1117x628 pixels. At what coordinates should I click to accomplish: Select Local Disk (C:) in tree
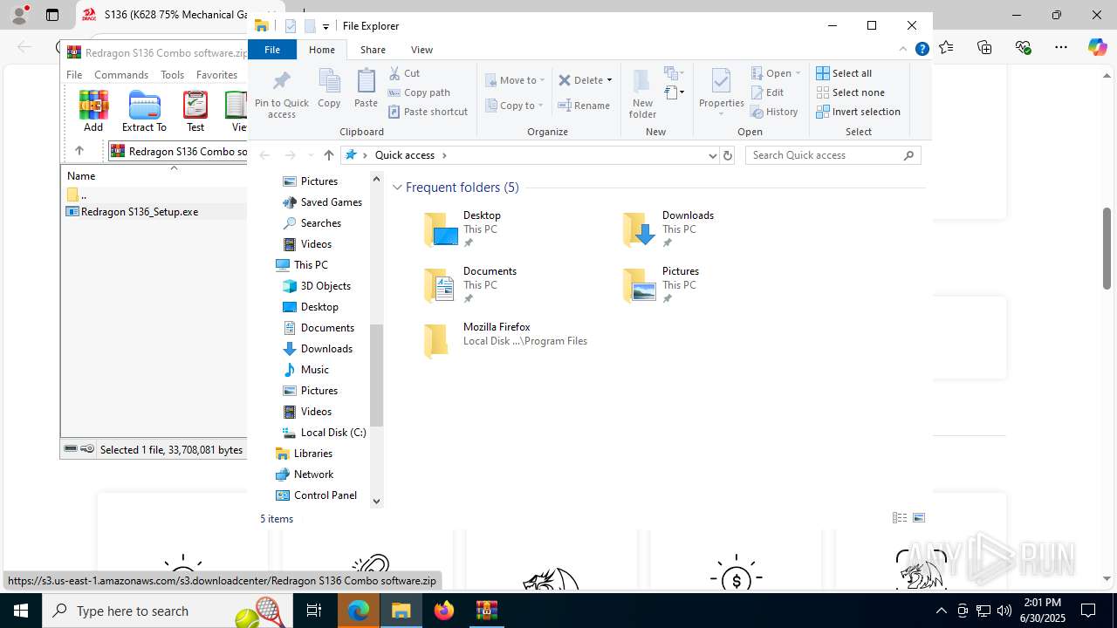tap(332, 433)
